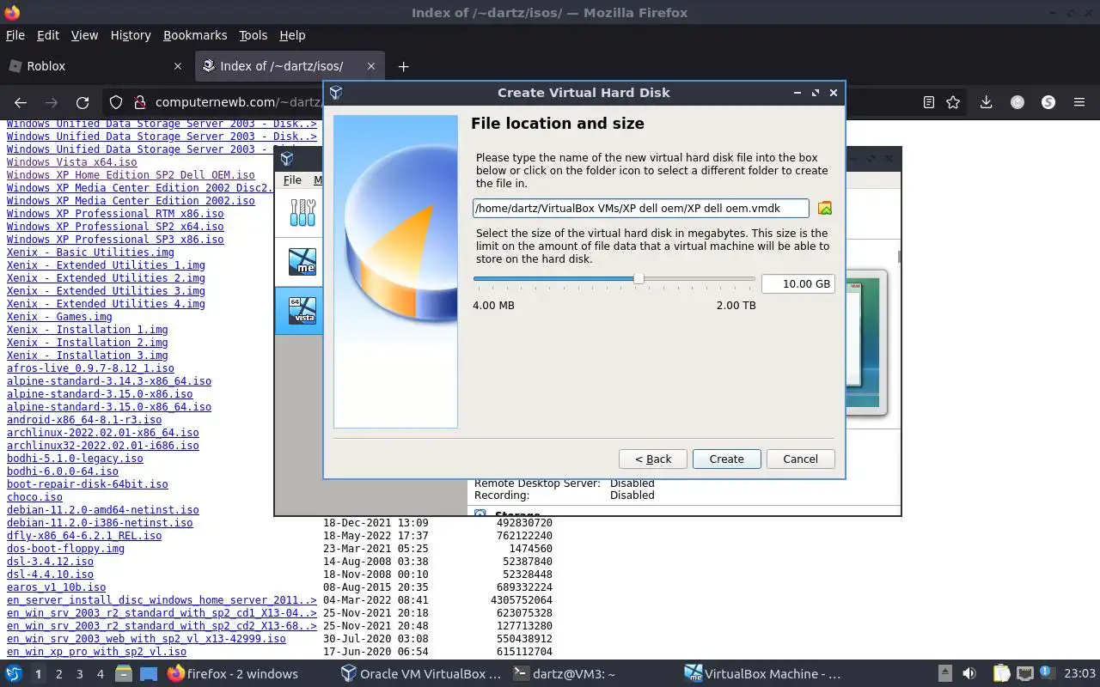This screenshot has width=1100, height=687.
Task: Click the disk size slider handle
Action: pyautogui.click(x=639, y=278)
